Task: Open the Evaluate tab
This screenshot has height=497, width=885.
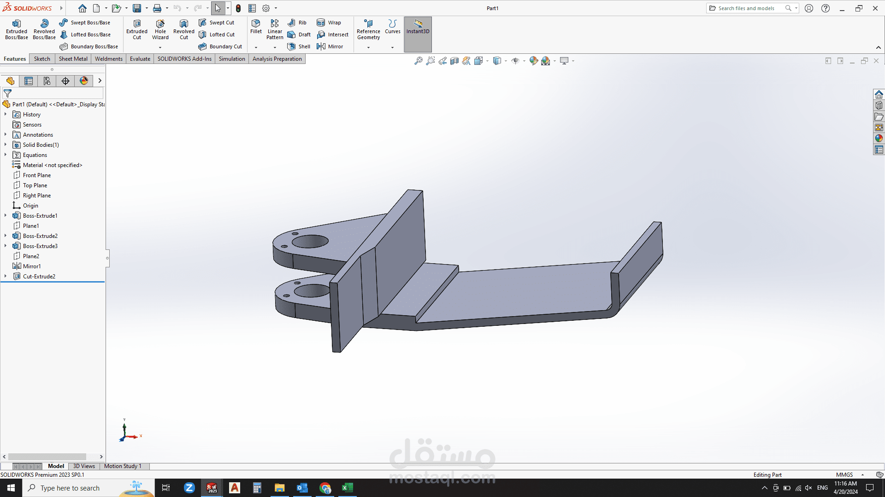Action: click(x=140, y=59)
